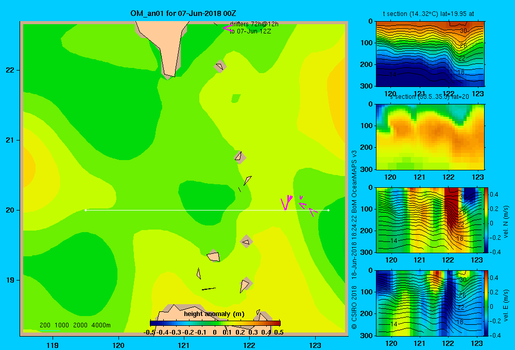Click contour label 30 in the temperature section
Screen dimensions: 515x350
[463, 30]
